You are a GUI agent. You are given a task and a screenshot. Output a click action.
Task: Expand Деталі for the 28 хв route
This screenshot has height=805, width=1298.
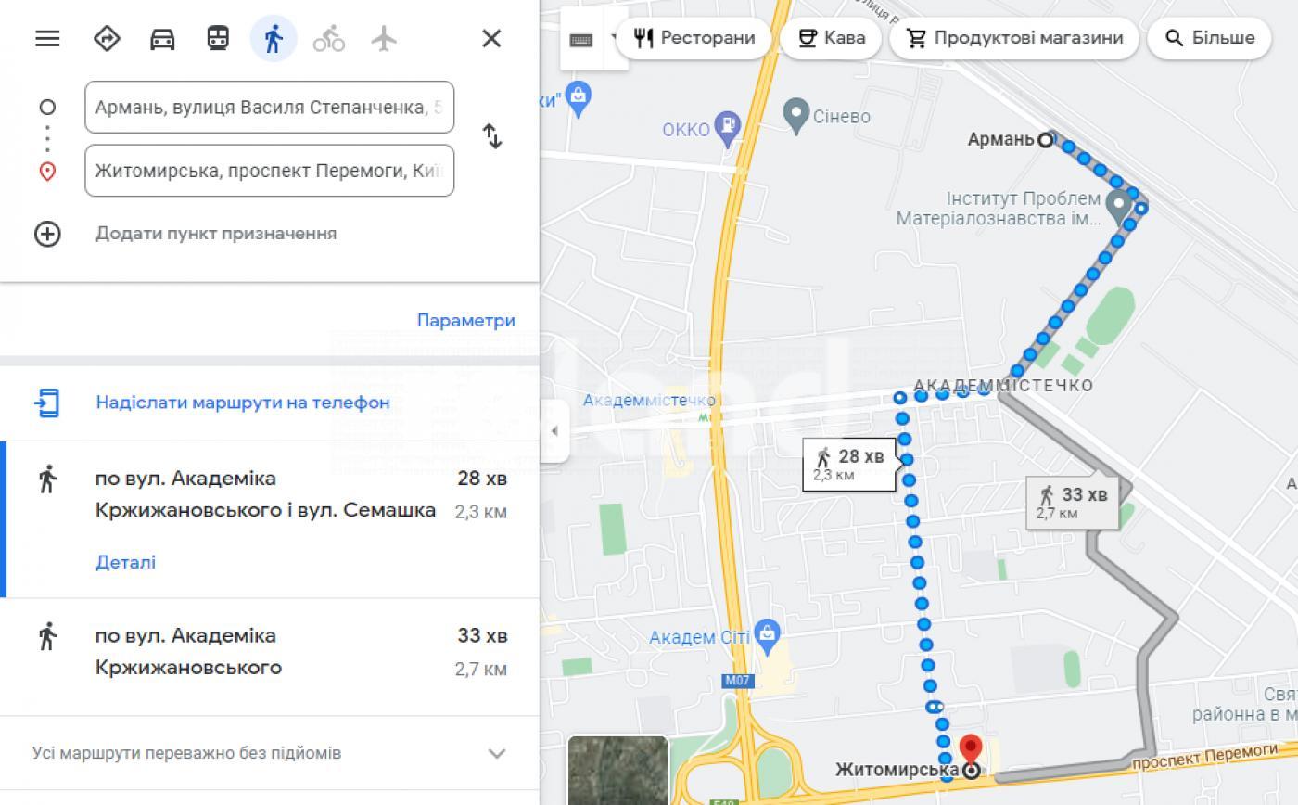(125, 562)
